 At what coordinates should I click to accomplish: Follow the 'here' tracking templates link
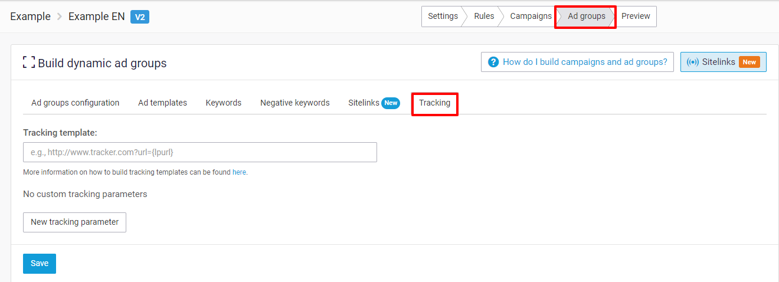point(239,172)
